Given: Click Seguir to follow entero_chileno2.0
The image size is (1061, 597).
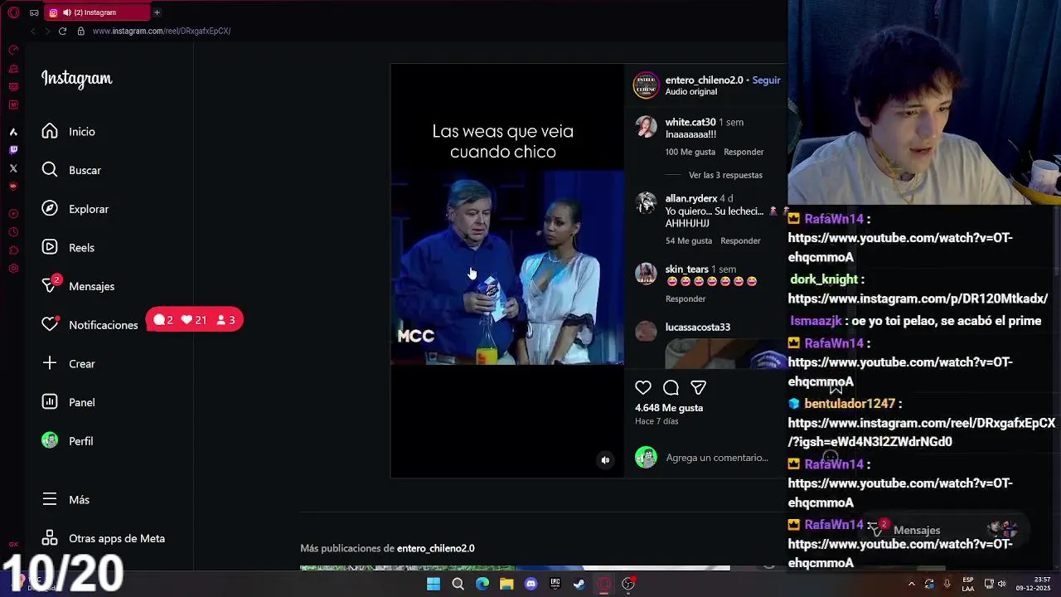Looking at the screenshot, I should tap(766, 80).
